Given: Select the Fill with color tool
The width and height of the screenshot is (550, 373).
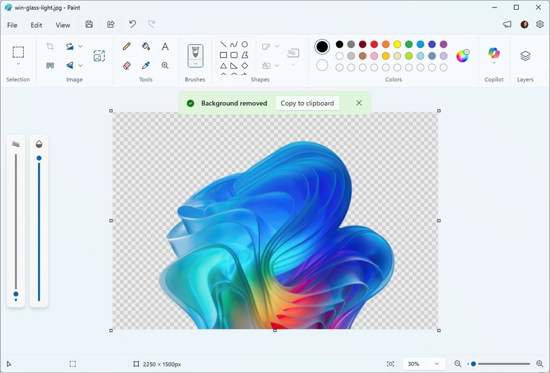Looking at the screenshot, I should point(146,47).
